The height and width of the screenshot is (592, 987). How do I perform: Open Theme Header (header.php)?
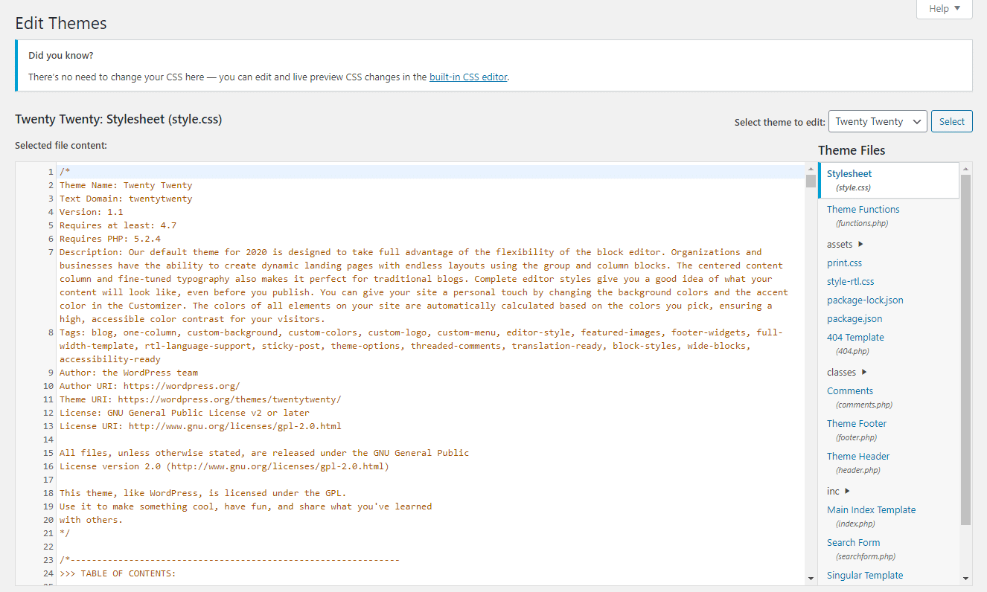click(857, 456)
